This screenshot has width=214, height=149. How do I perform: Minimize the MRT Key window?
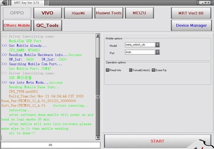[x=203, y=3]
